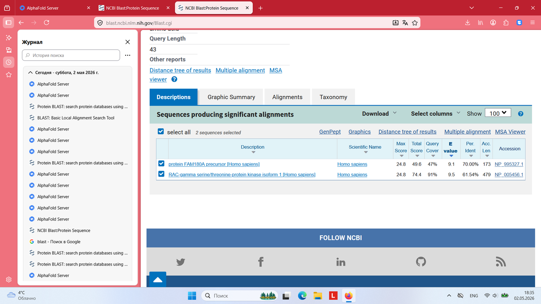The width and height of the screenshot is (541, 304).
Task: Click the back-to-top arrow button
Action: click(157, 280)
